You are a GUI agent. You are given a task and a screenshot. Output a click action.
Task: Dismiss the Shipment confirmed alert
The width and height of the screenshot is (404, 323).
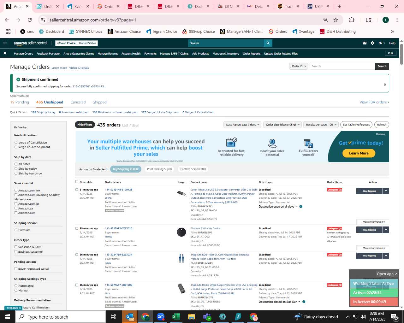[x=385, y=85]
